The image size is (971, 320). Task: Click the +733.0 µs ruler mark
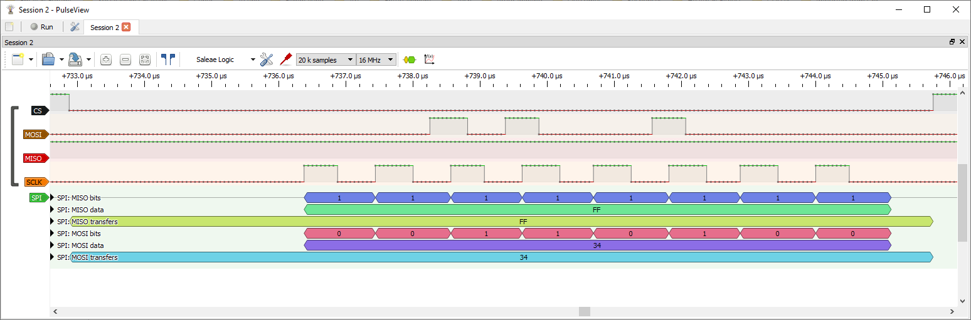[77, 76]
